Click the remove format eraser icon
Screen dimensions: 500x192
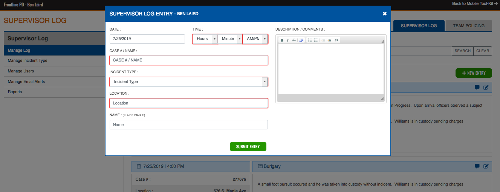pos(301,40)
